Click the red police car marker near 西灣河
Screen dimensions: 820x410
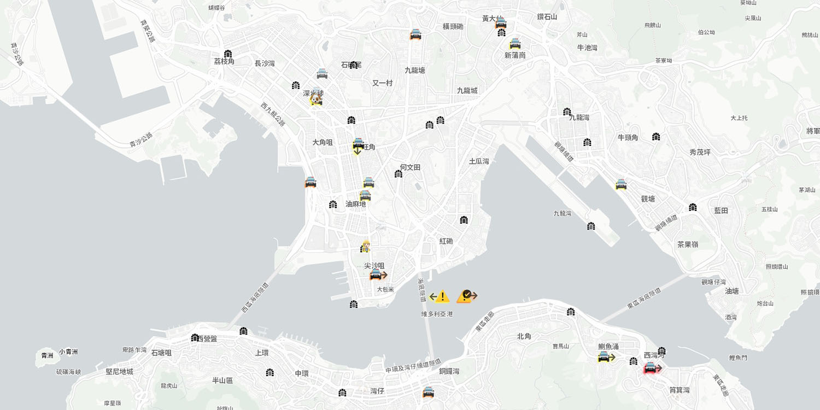[651, 368]
